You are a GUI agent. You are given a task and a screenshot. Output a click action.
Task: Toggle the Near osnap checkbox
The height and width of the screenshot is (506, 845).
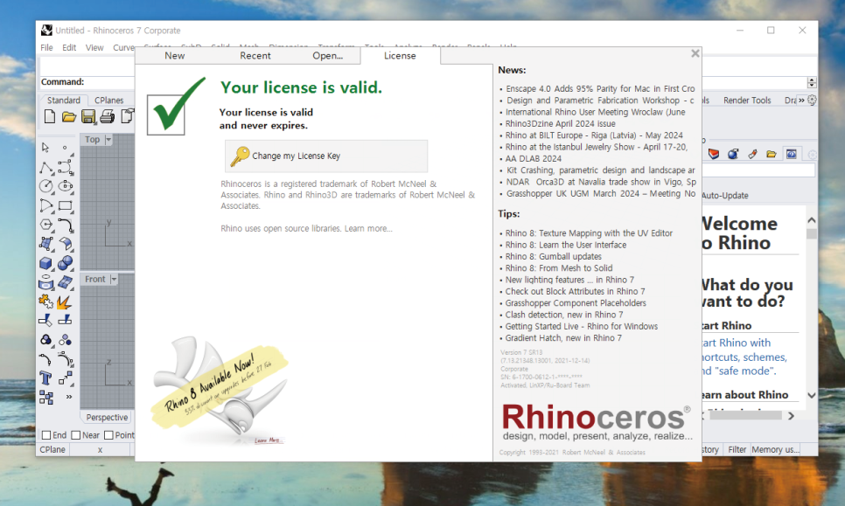tap(76, 435)
